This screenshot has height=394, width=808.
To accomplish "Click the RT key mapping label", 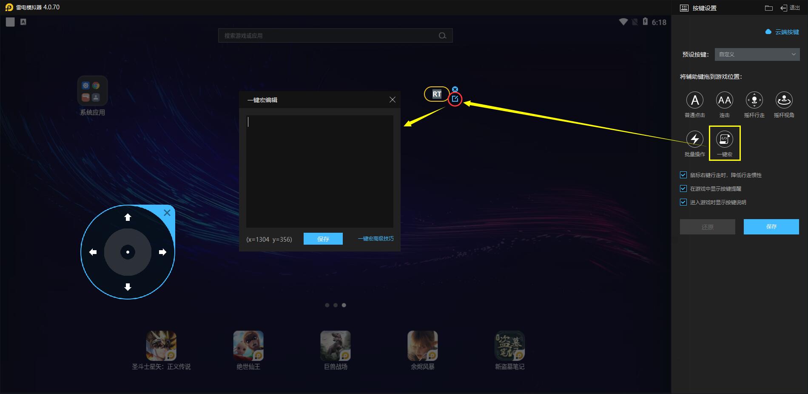I will [x=437, y=94].
